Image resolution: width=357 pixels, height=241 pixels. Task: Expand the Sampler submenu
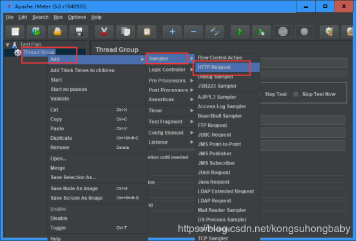[171, 59]
